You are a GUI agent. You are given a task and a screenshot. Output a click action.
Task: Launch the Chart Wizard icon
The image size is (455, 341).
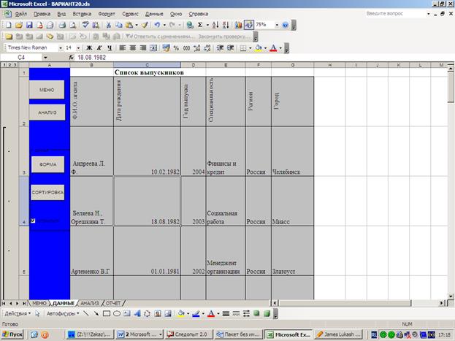[x=239, y=26]
